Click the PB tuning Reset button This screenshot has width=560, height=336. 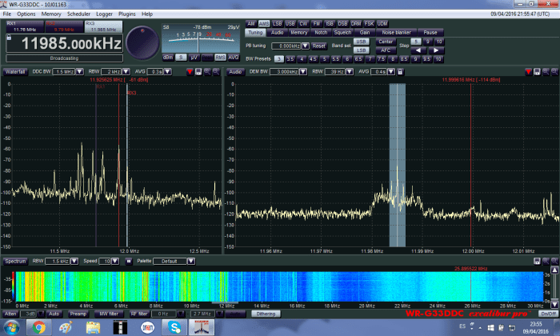tap(319, 46)
